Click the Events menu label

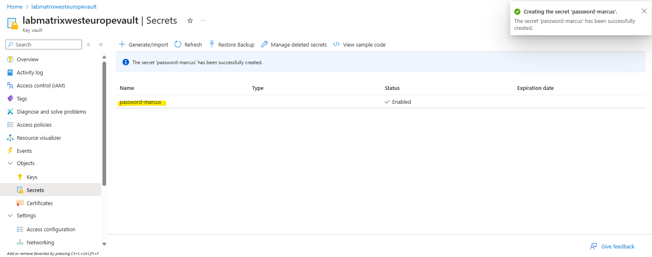tap(24, 151)
